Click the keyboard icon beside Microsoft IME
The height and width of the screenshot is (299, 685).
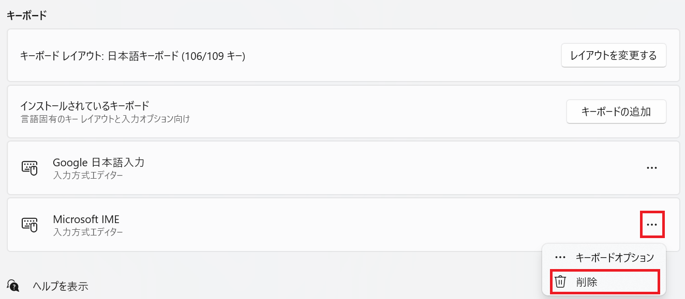[29, 225]
